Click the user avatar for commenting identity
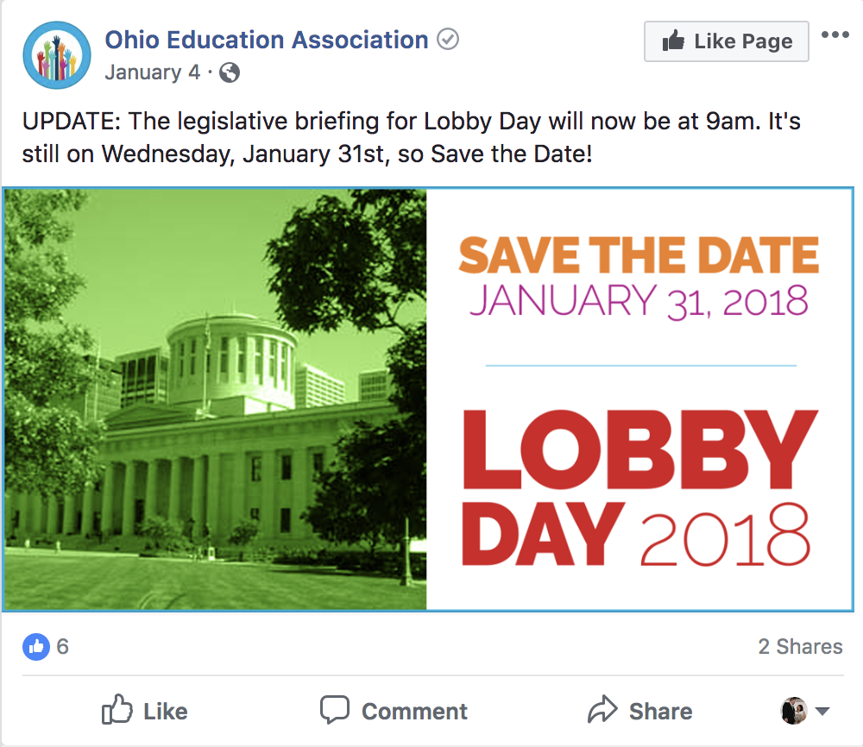Viewport: 863px width, 747px height. [x=794, y=711]
